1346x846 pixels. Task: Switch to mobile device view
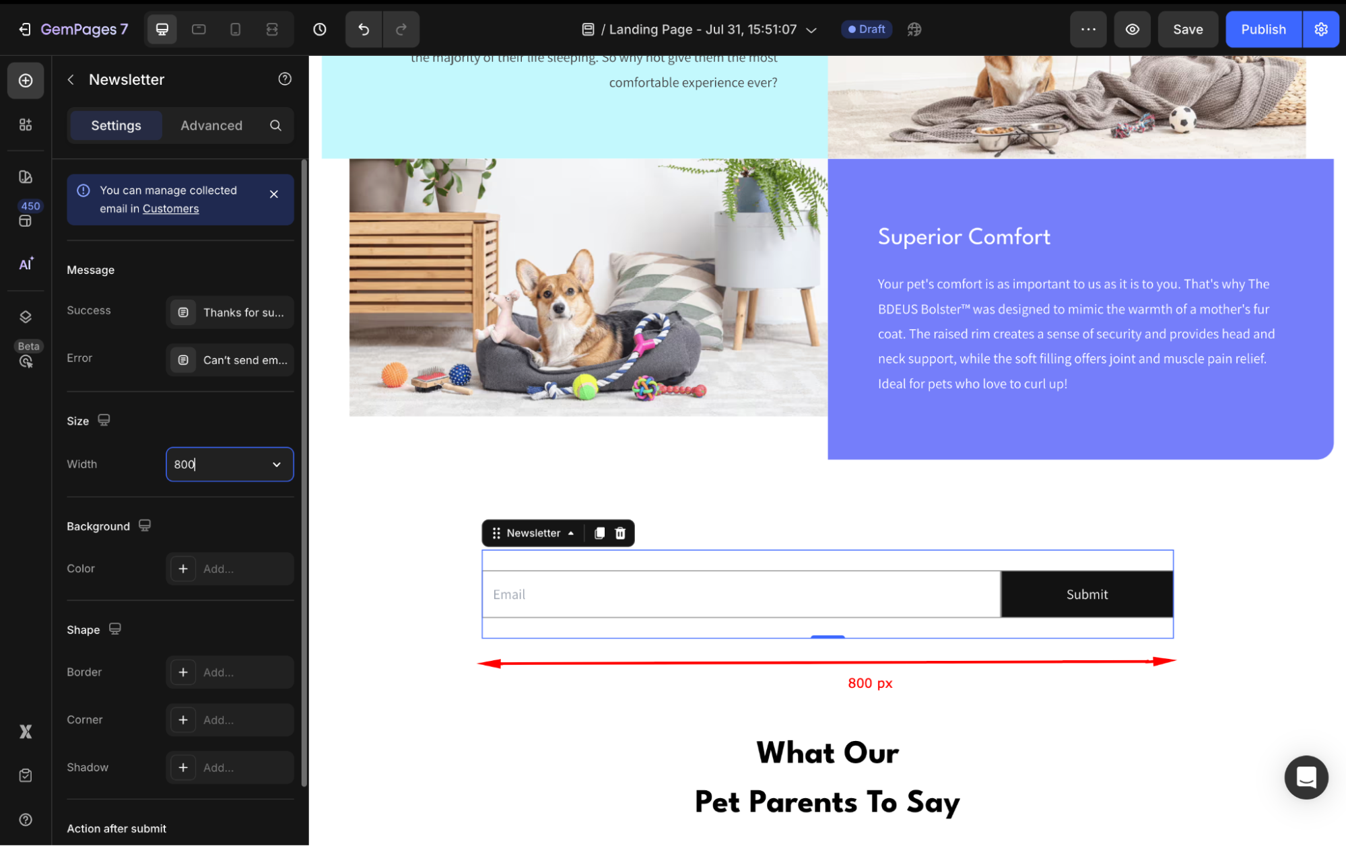pyautogui.click(x=235, y=30)
